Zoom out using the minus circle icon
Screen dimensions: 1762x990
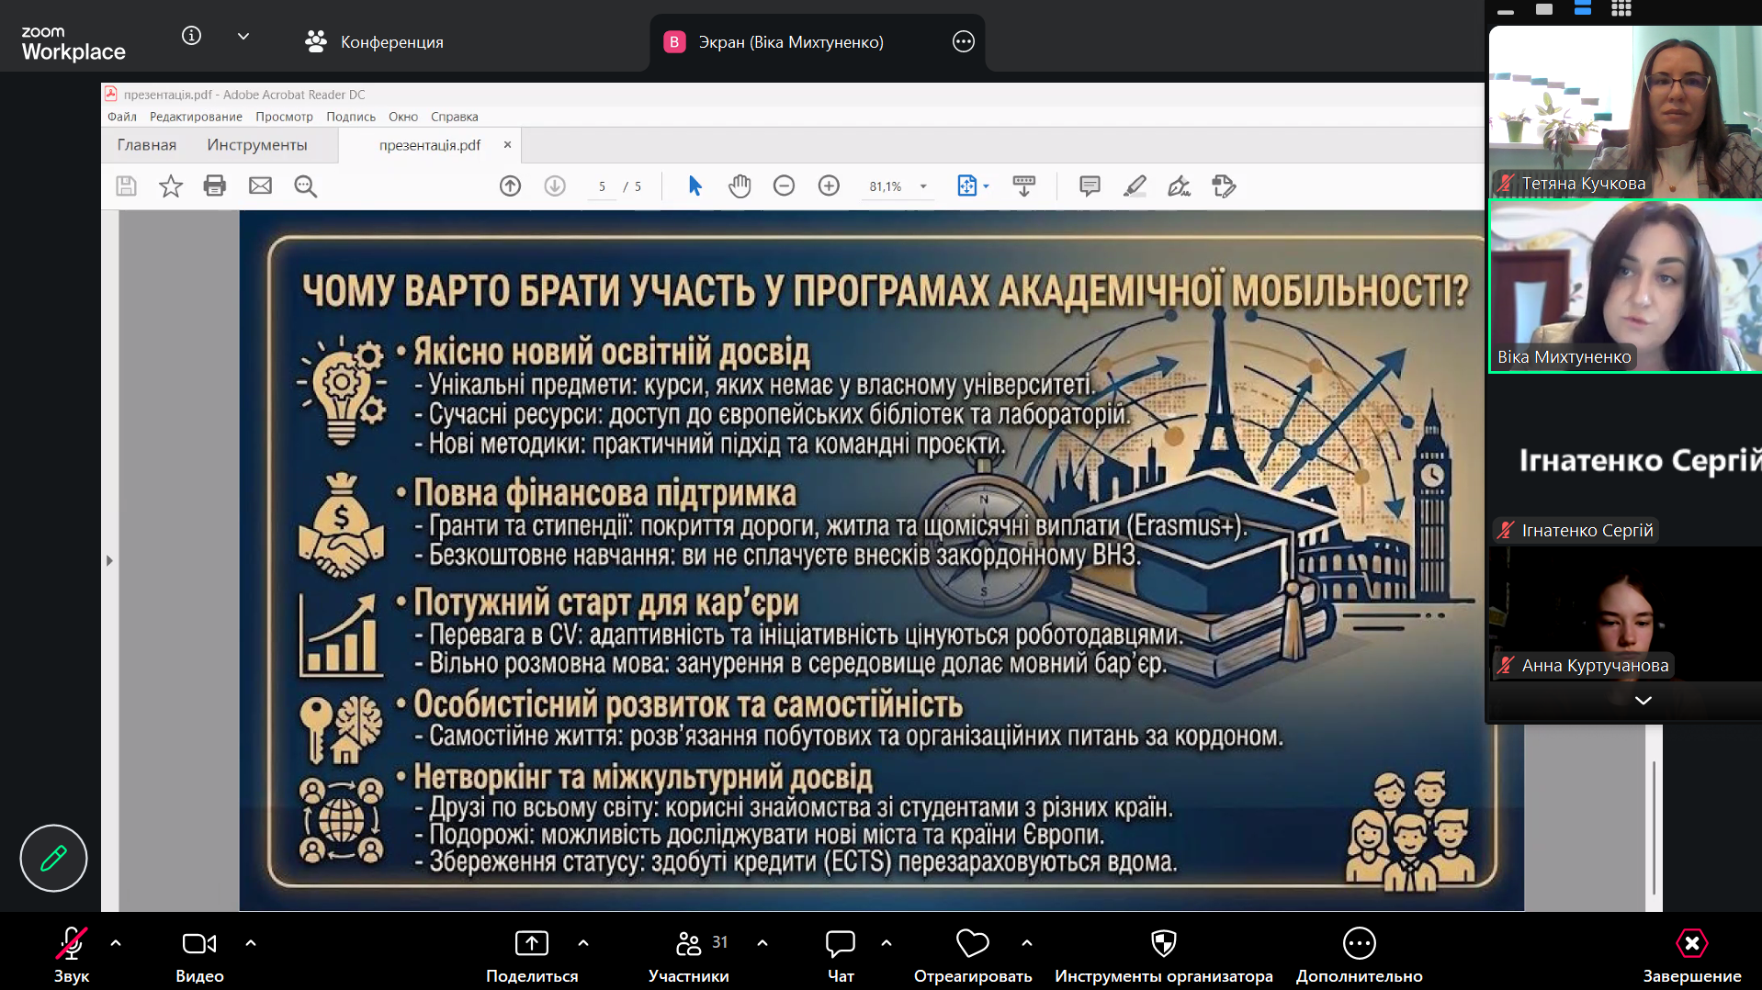[x=784, y=186]
